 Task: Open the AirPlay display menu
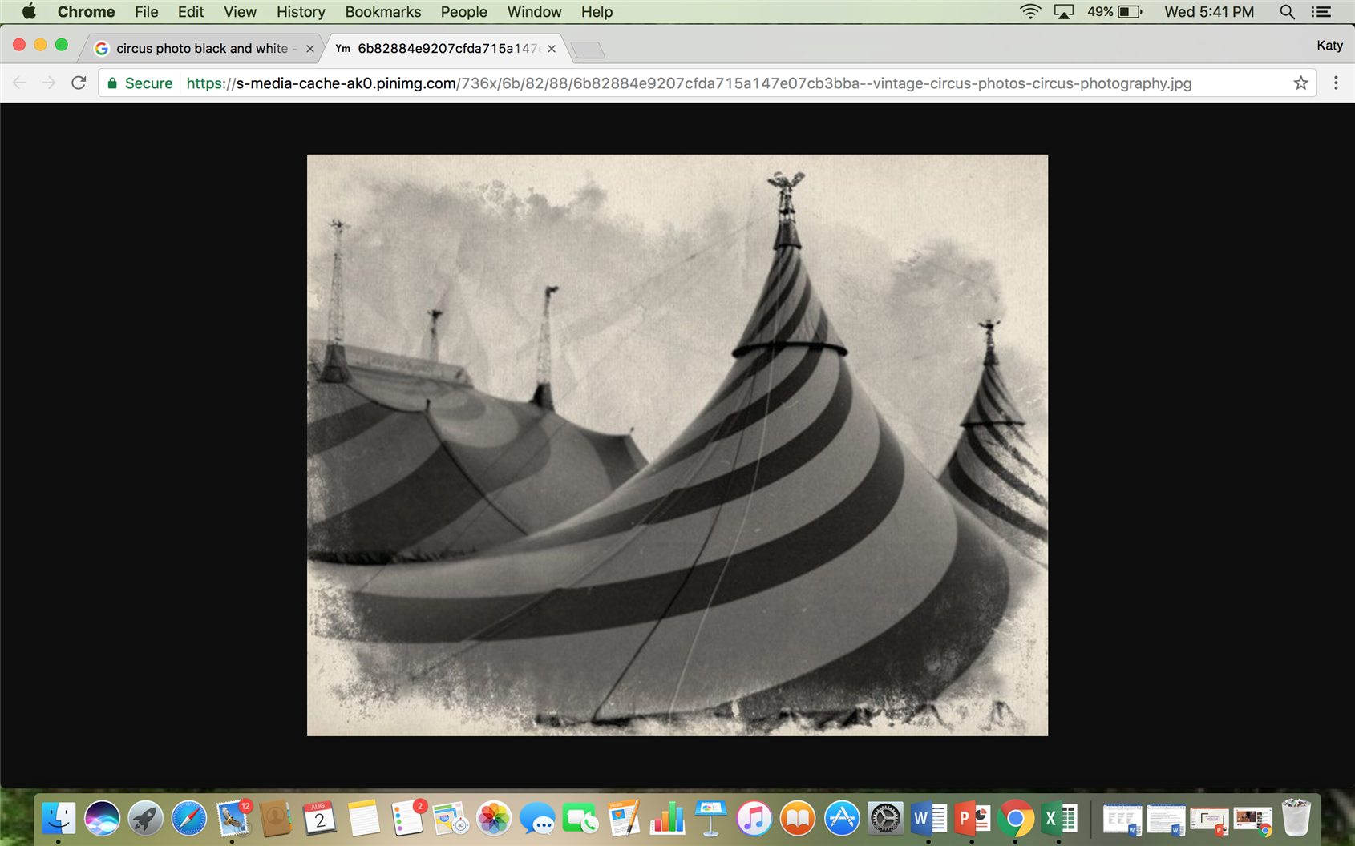click(1064, 12)
